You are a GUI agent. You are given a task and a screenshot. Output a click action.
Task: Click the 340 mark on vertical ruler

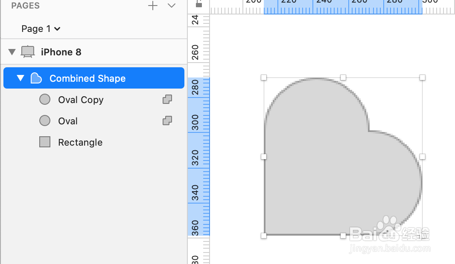195,193
